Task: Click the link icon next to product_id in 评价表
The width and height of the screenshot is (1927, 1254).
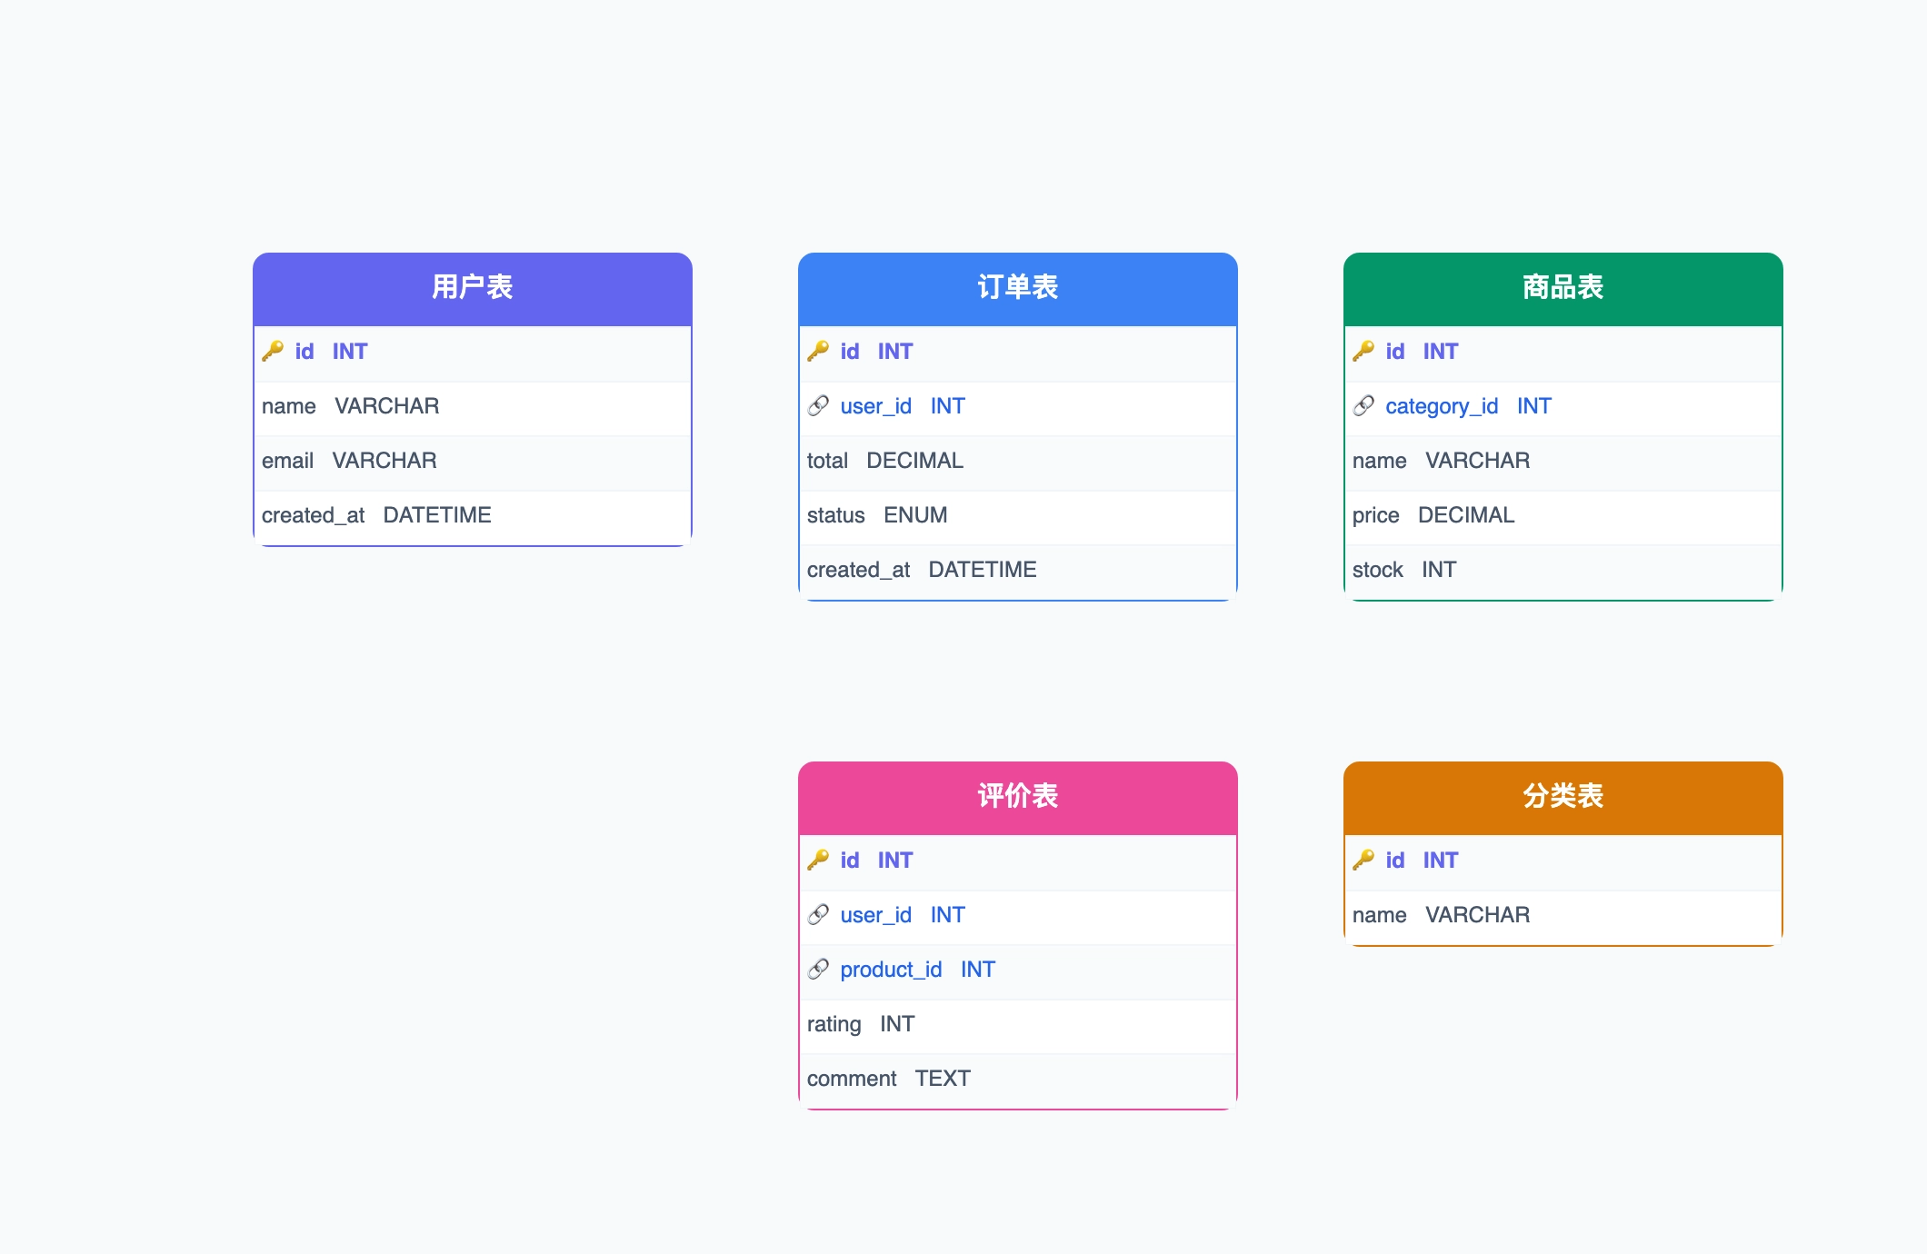Action: tap(819, 970)
